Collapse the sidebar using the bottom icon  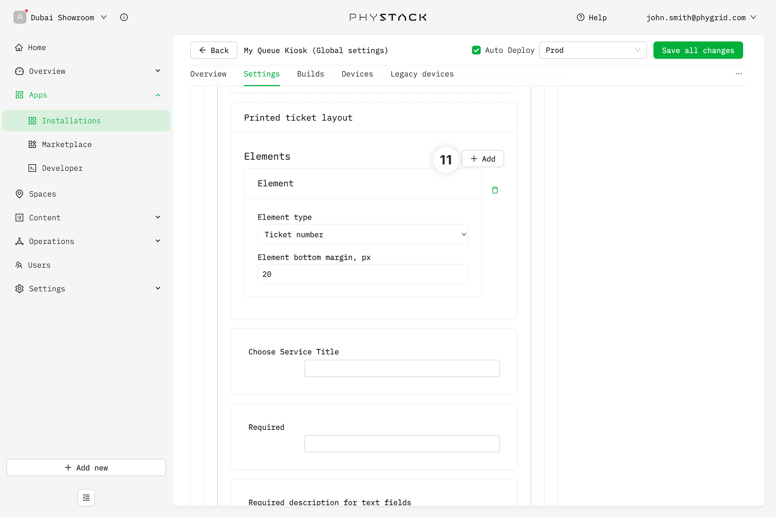pos(86,498)
